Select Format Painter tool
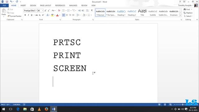The width and height of the screenshot is (199, 112). (x=14, y=16)
